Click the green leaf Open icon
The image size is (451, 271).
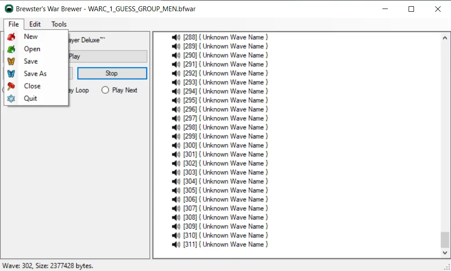pyautogui.click(x=11, y=49)
